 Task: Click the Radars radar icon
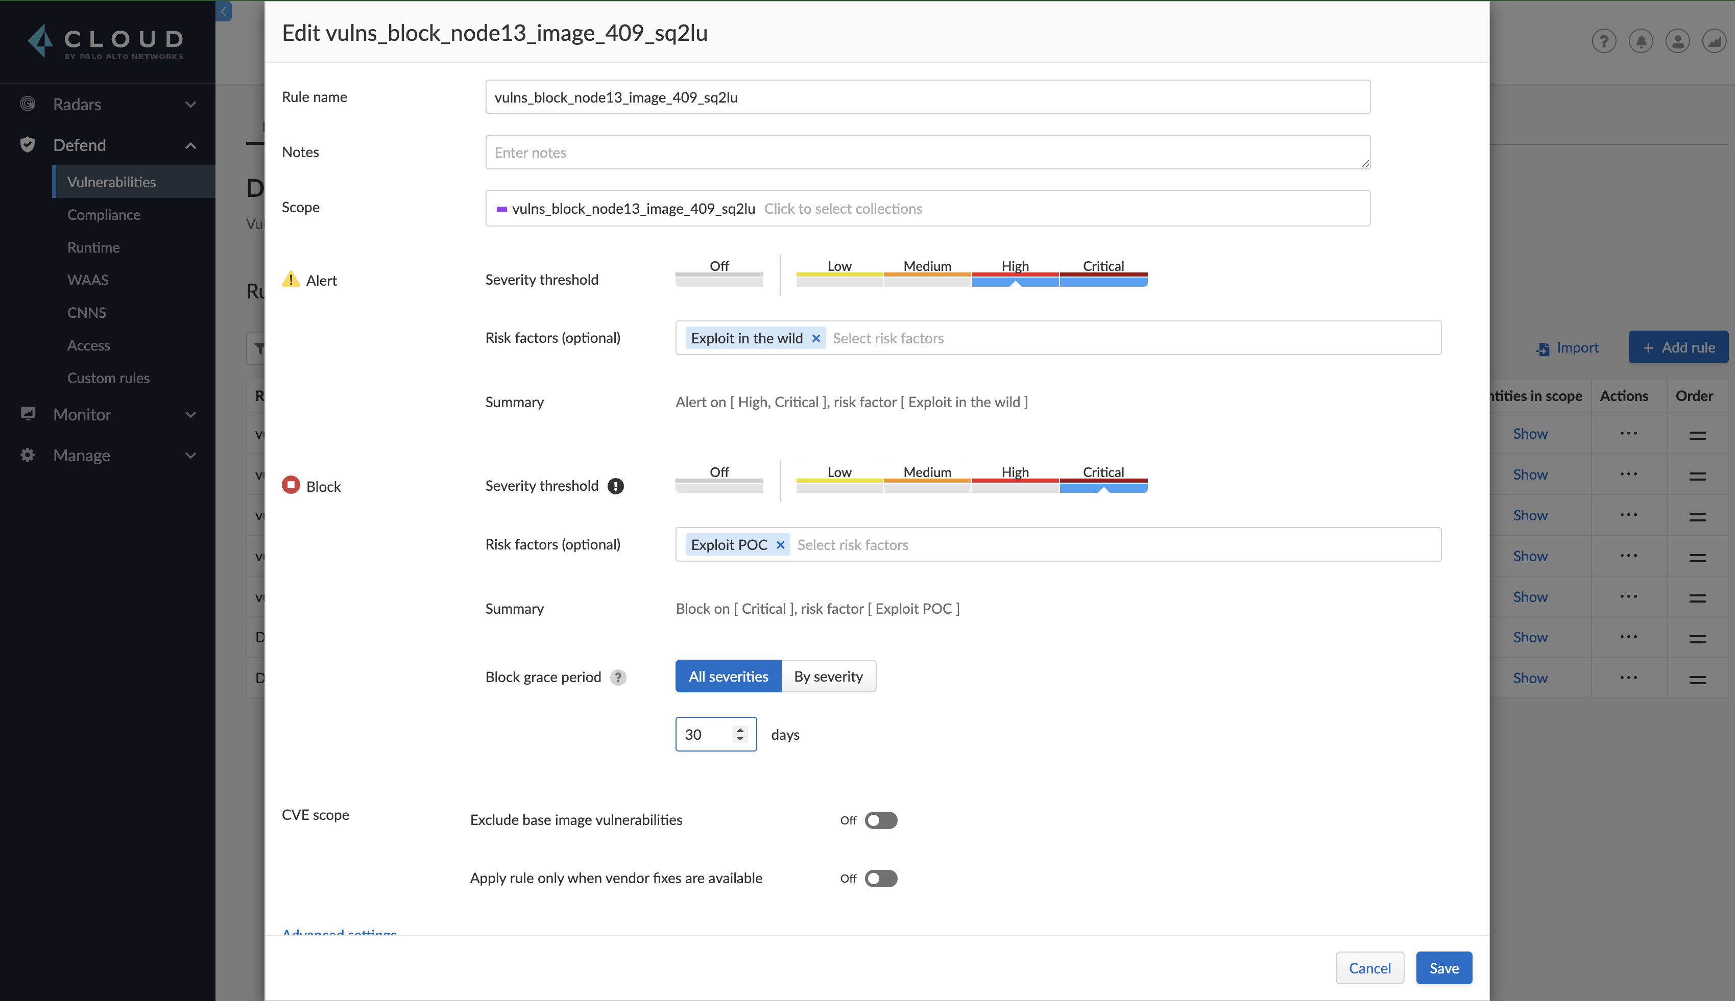point(28,104)
